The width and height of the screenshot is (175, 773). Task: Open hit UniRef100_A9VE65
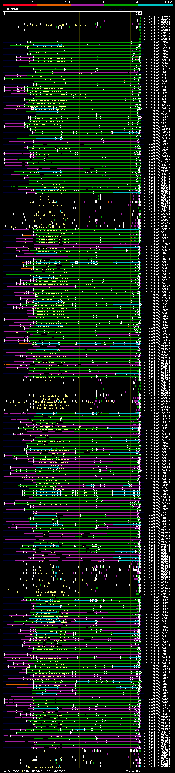(x=157, y=274)
